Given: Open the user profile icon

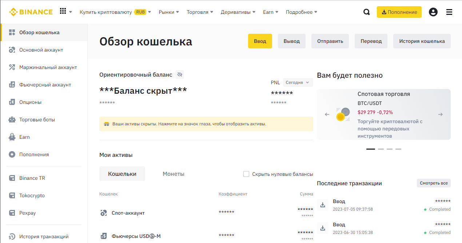Looking at the screenshot, I should click(x=433, y=12).
